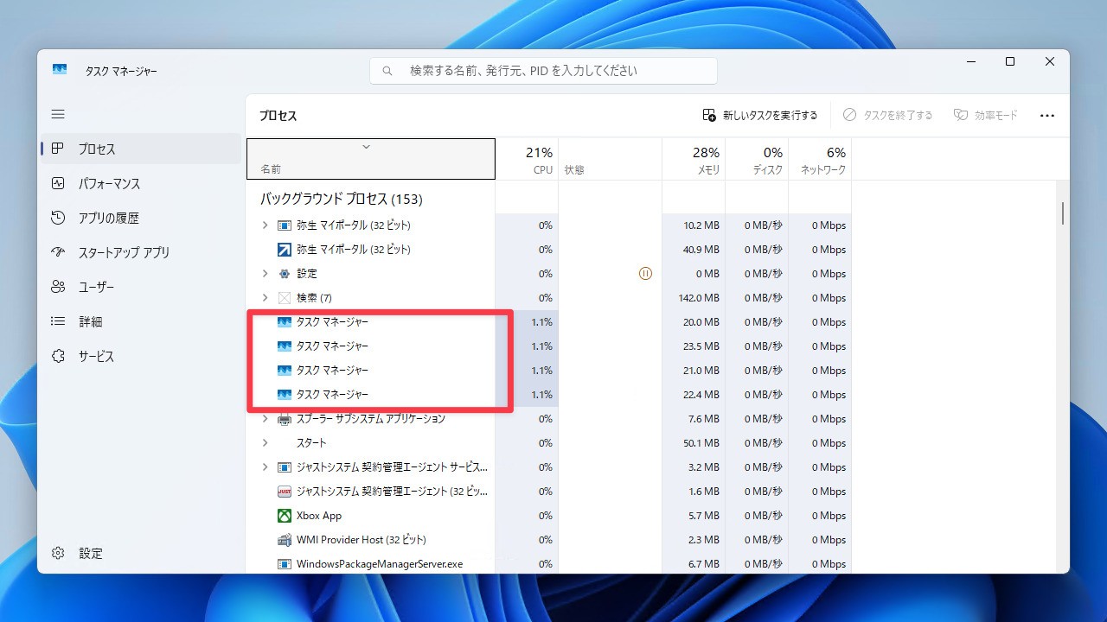Click the Xbox App process icon
Screen dimensions: 1107x622
click(285, 516)
